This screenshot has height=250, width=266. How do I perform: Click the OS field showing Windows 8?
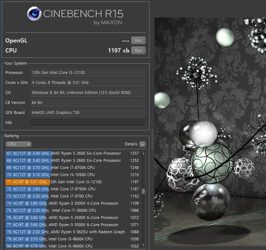(88, 92)
